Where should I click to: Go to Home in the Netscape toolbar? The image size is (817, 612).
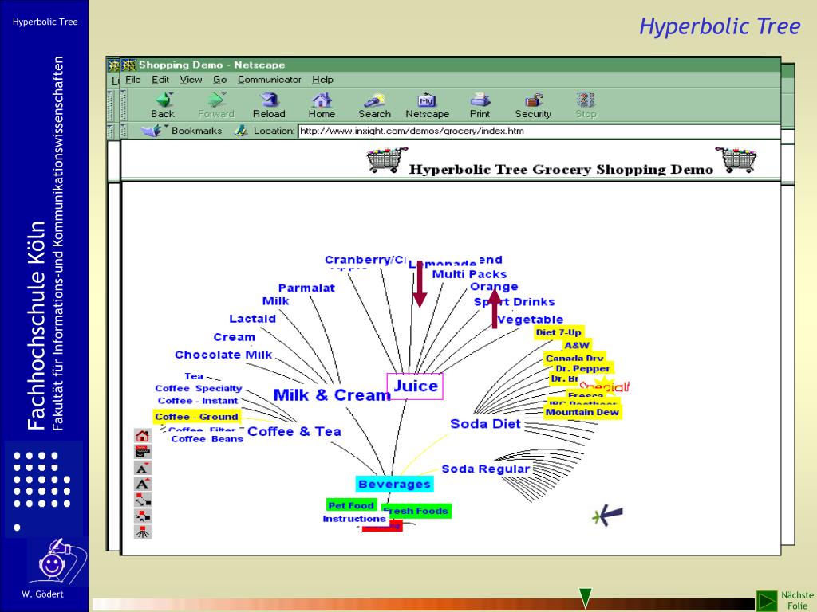(322, 100)
